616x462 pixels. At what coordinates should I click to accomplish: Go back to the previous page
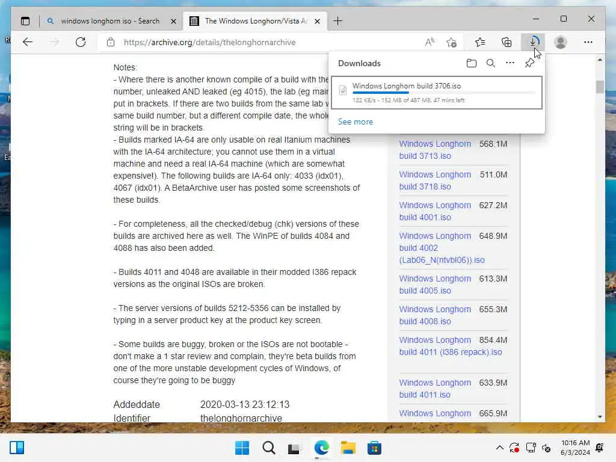click(x=28, y=42)
